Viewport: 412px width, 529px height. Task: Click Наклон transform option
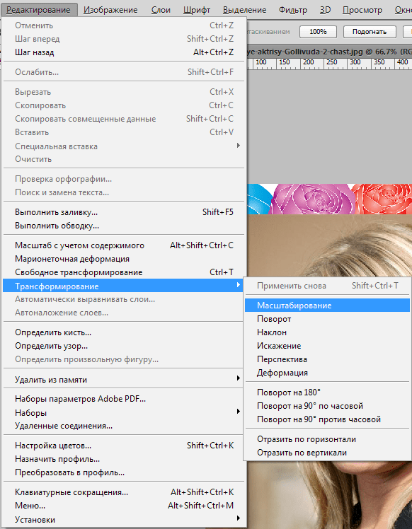tap(327, 332)
